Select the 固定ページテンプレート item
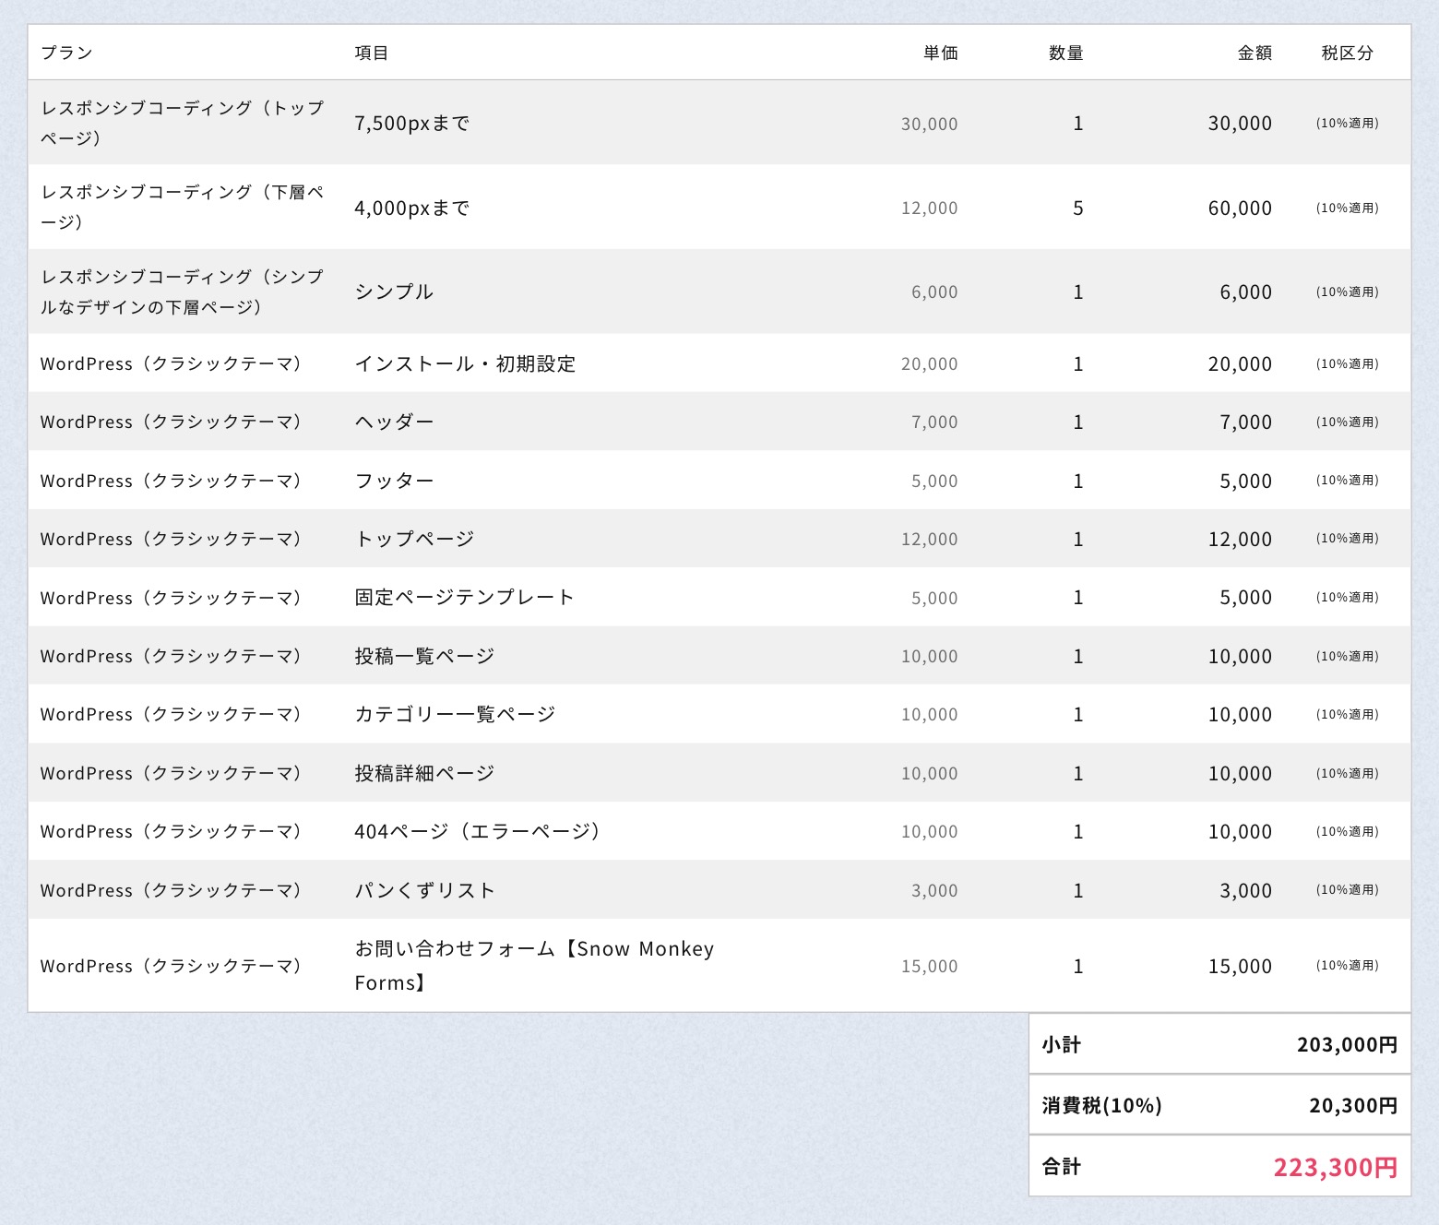The width and height of the screenshot is (1439, 1225). [x=464, y=597]
